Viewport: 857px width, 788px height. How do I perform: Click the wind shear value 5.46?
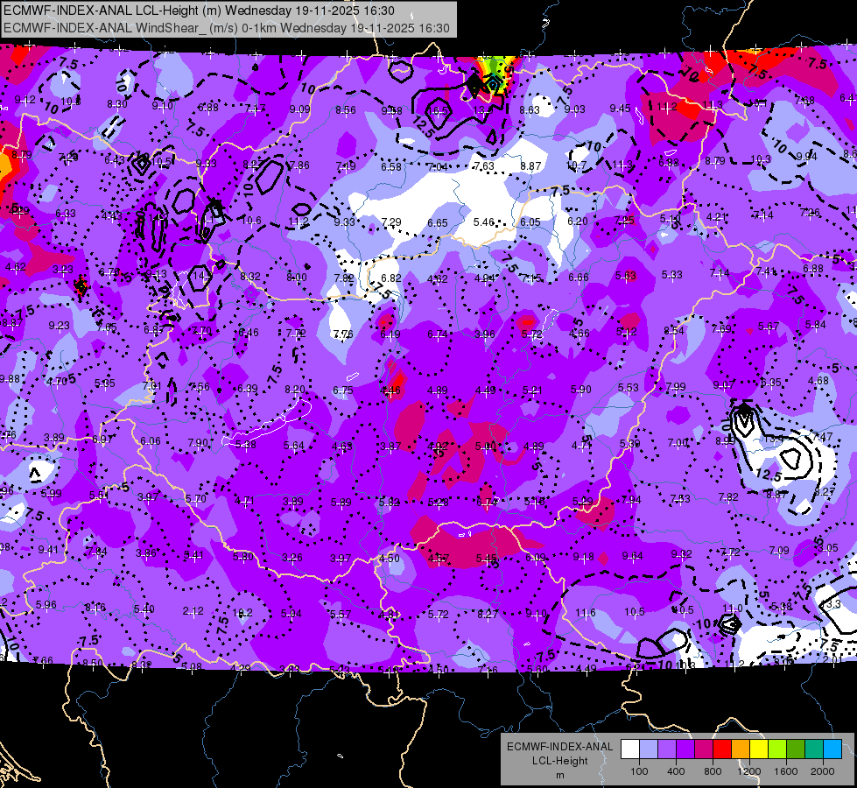pos(484,222)
